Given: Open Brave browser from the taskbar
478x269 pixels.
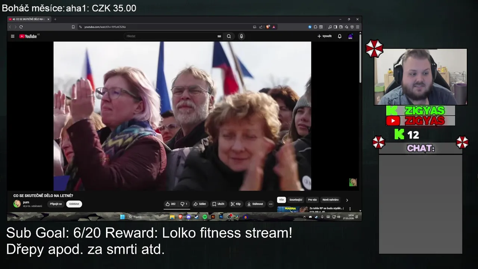Looking at the screenshot, I should 180,217.
